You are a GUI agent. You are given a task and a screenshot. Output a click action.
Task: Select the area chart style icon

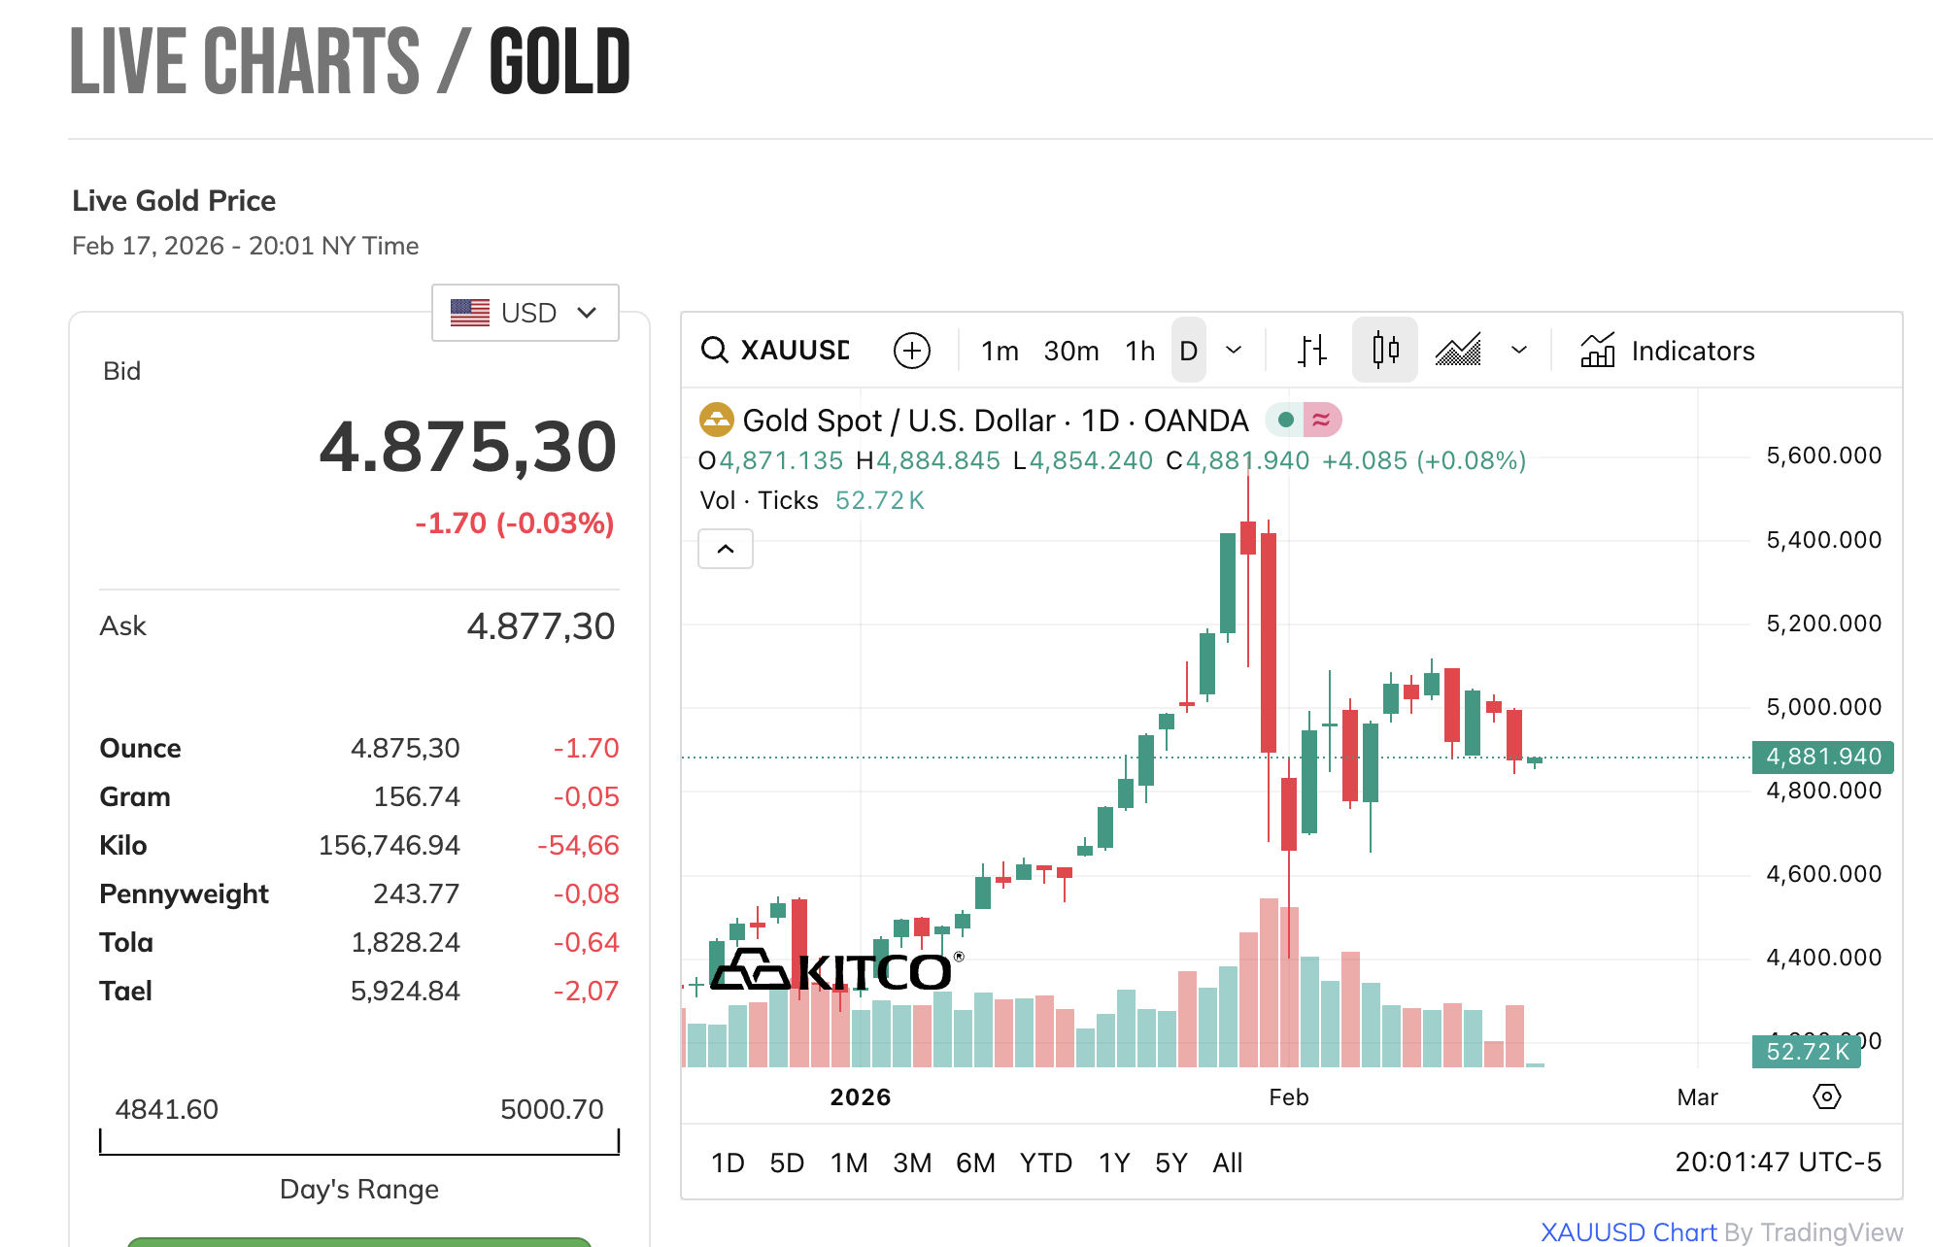coord(1458,351)
